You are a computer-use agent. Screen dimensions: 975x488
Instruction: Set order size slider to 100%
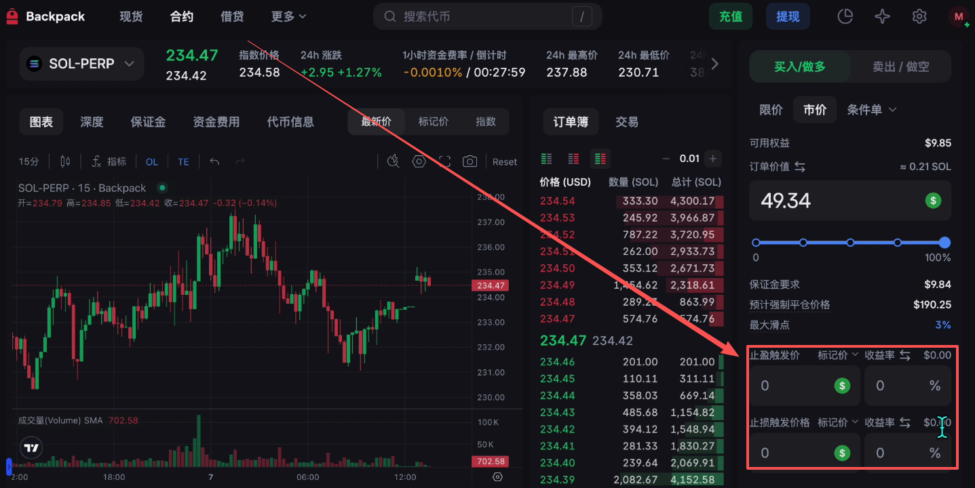click(944, 243)
